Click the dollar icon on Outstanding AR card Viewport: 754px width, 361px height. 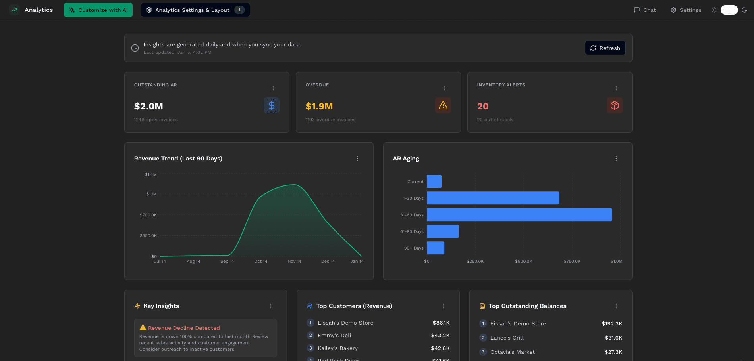click(272, 105)
